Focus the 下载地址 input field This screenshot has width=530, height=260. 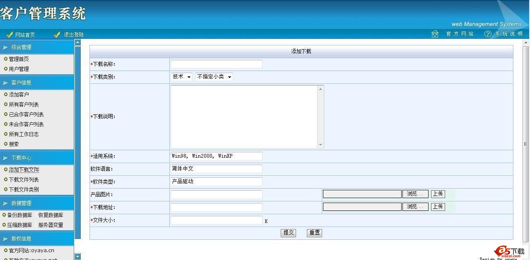[217, 207]
